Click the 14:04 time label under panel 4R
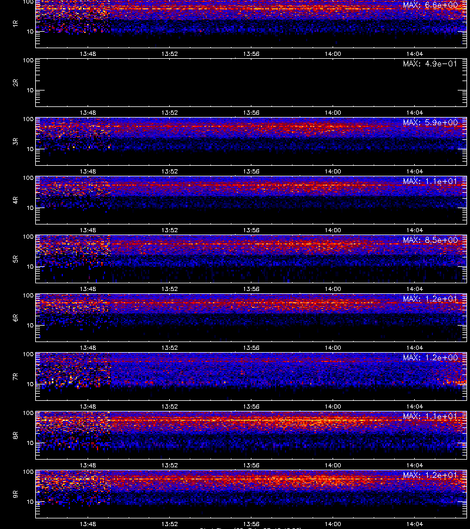The height and width of the screenshot is (529, 470). [414, 230]
